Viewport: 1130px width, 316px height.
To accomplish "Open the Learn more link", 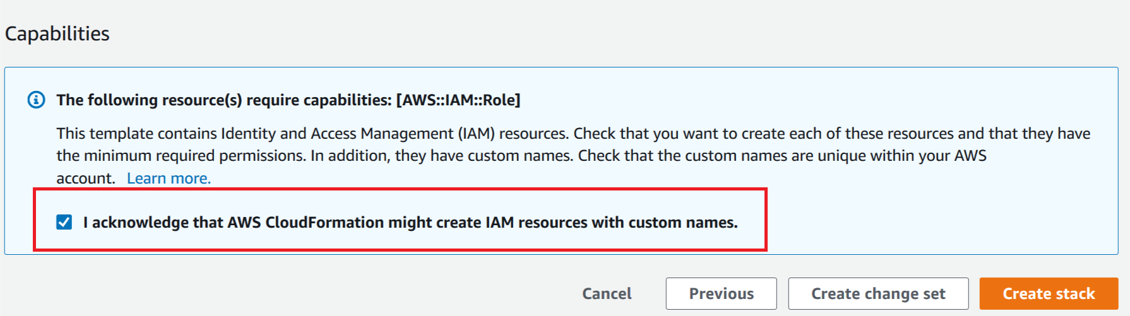I will click(169, 178).
